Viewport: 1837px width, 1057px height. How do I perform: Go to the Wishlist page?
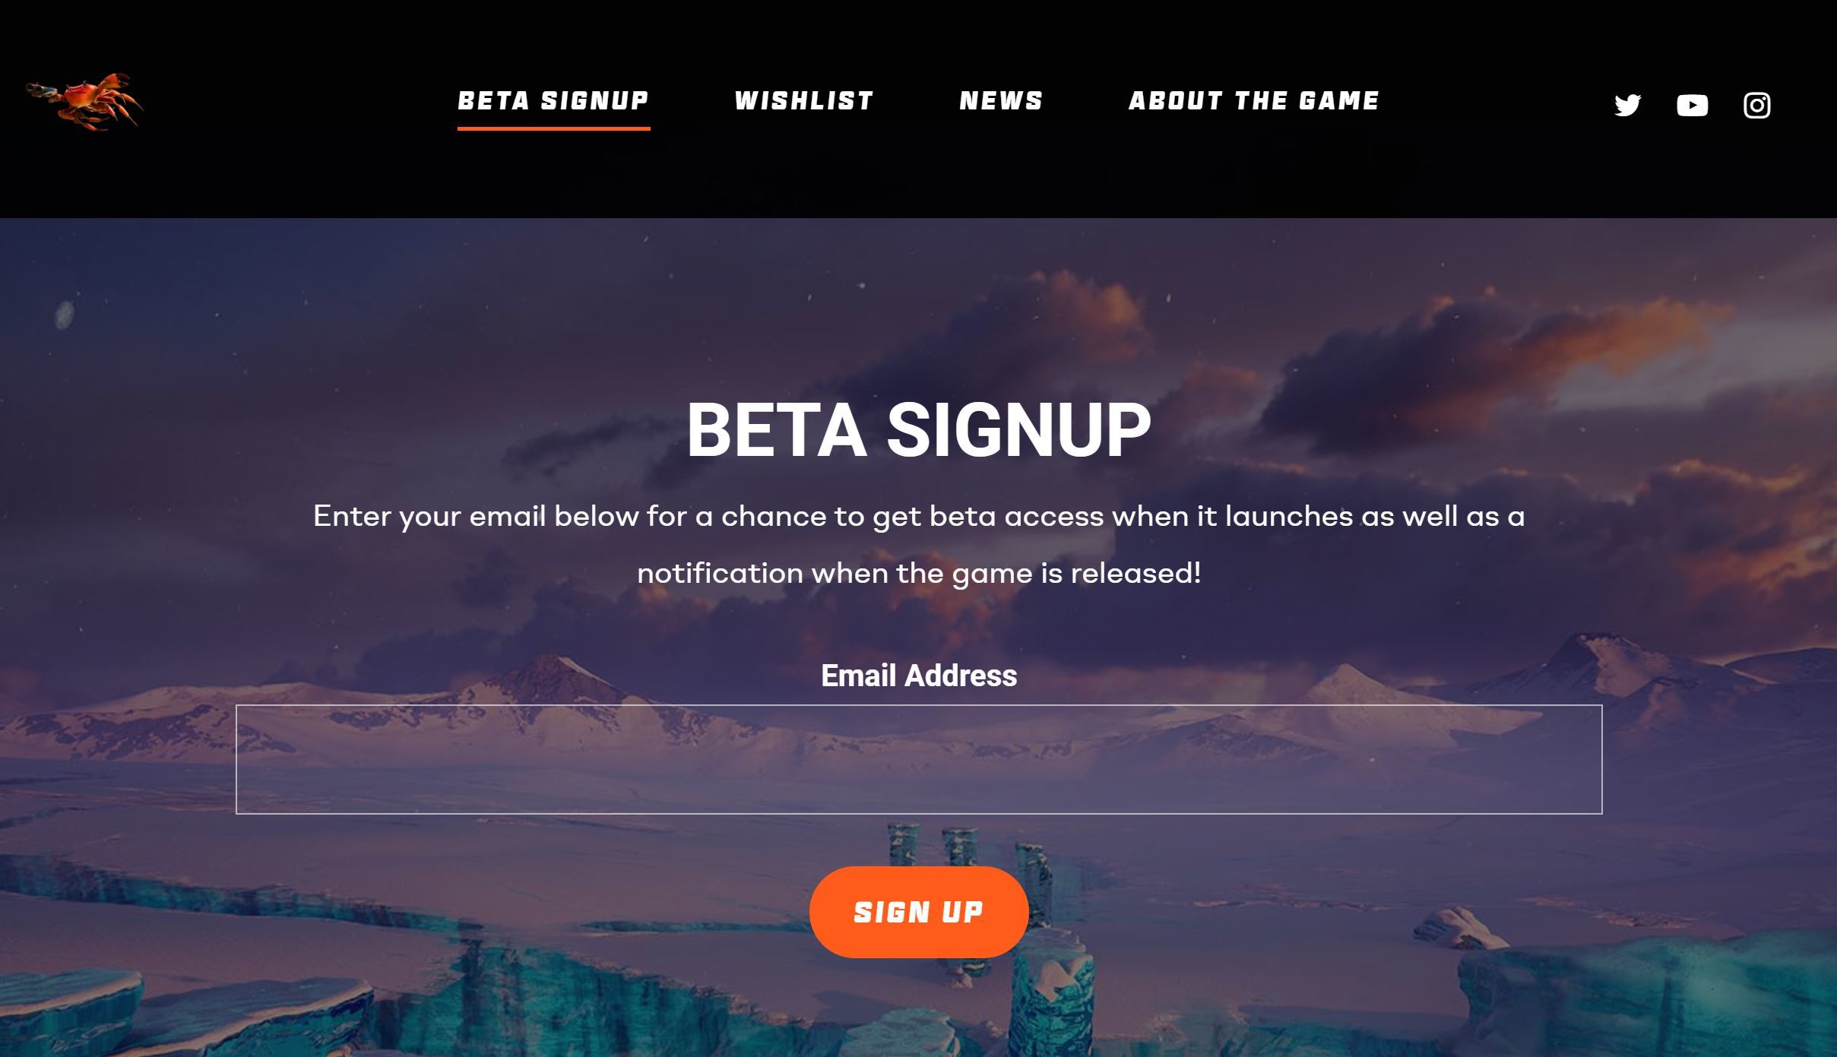tap(804, 100)
